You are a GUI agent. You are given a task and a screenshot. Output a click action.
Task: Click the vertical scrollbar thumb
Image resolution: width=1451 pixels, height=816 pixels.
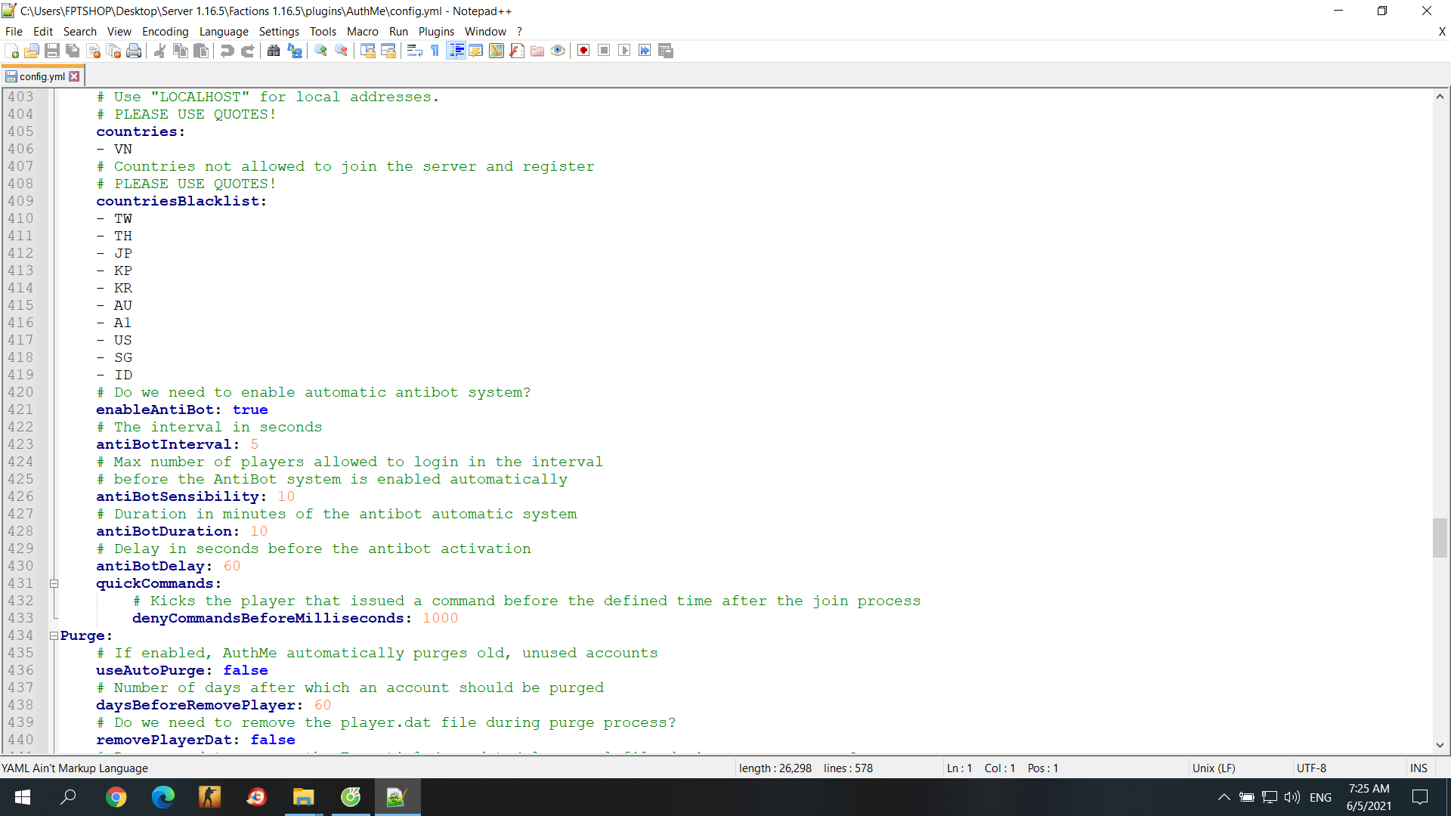(1440, 537)
